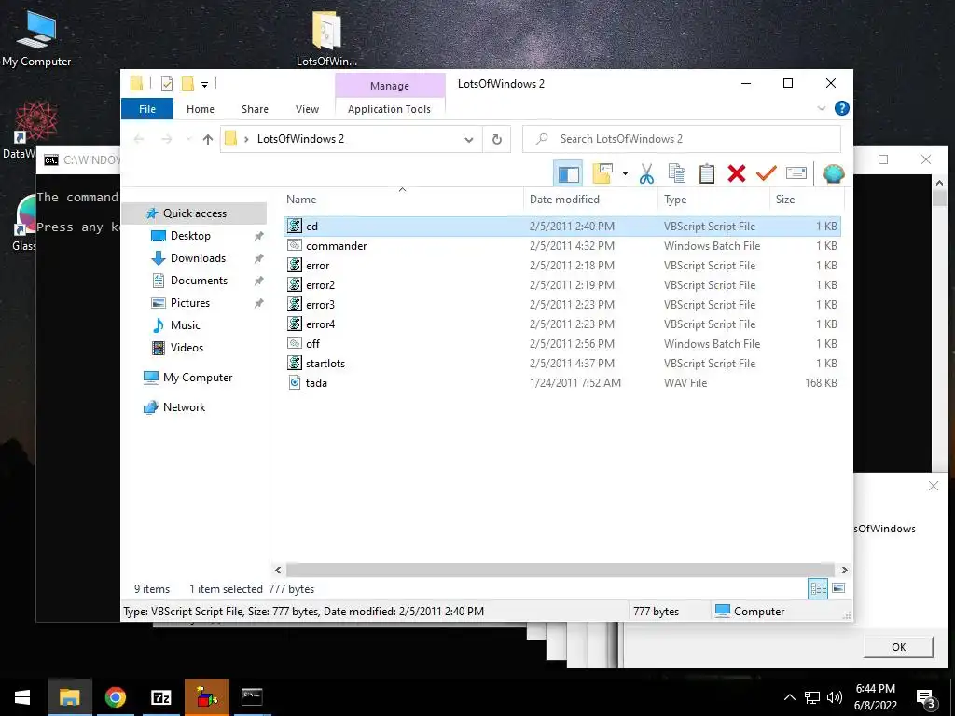Viewport: 955px width, 716px height.
Task: Open the address bar history dropdown
Action: [x=468, y=140]
